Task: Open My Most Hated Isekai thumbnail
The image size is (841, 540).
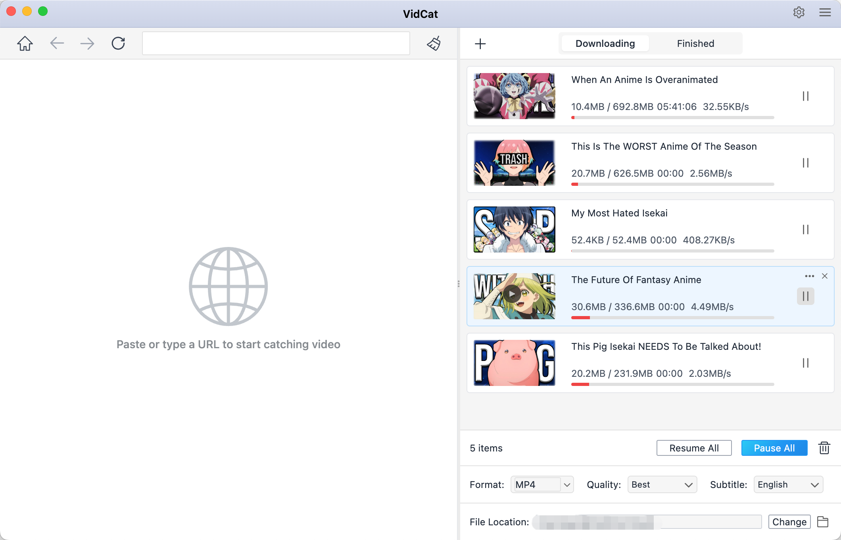Action: [x=515, y=229]
